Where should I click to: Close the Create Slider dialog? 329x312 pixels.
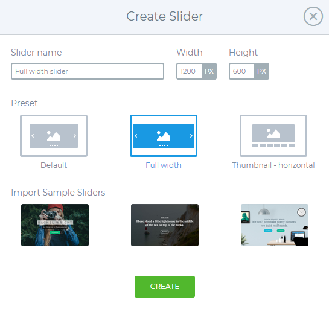[313, 16]
